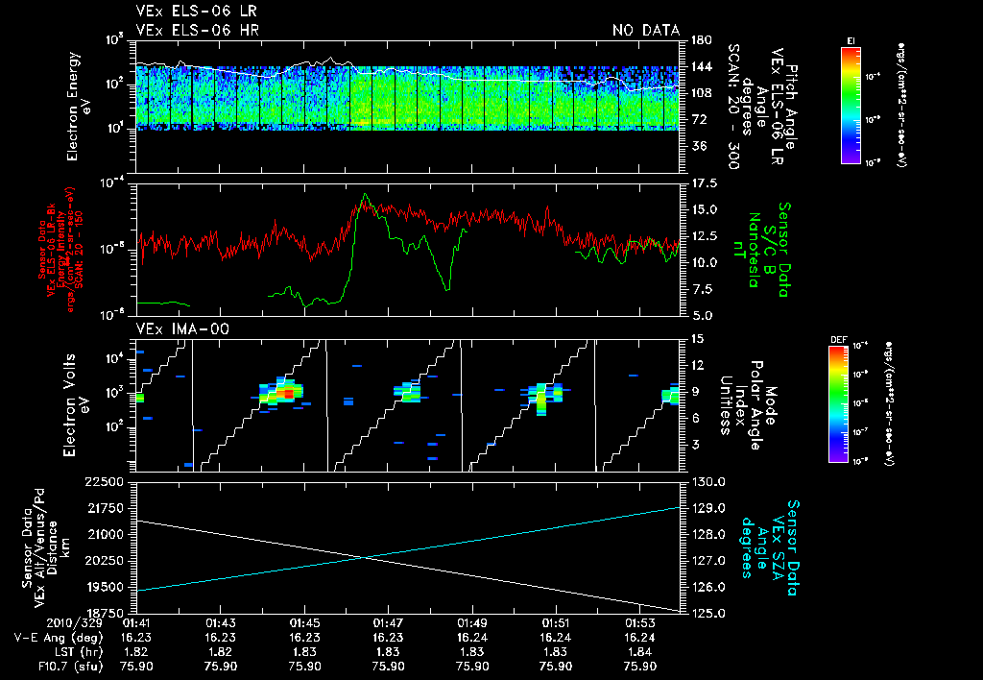
Task: Click the 144 pitch angle tick label
Action: (701, 66)
